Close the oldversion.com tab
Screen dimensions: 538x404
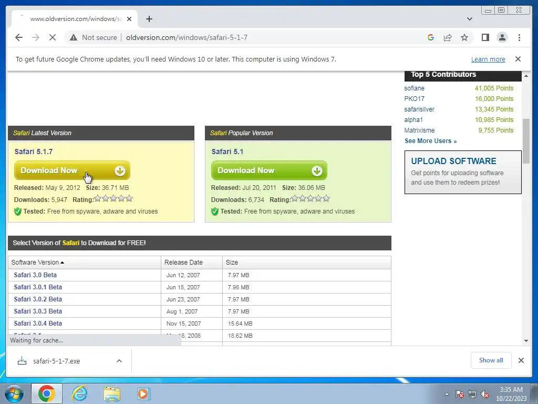[129, 19]
